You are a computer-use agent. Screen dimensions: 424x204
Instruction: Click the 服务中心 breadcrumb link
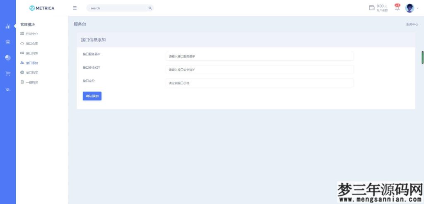point(412,24)
